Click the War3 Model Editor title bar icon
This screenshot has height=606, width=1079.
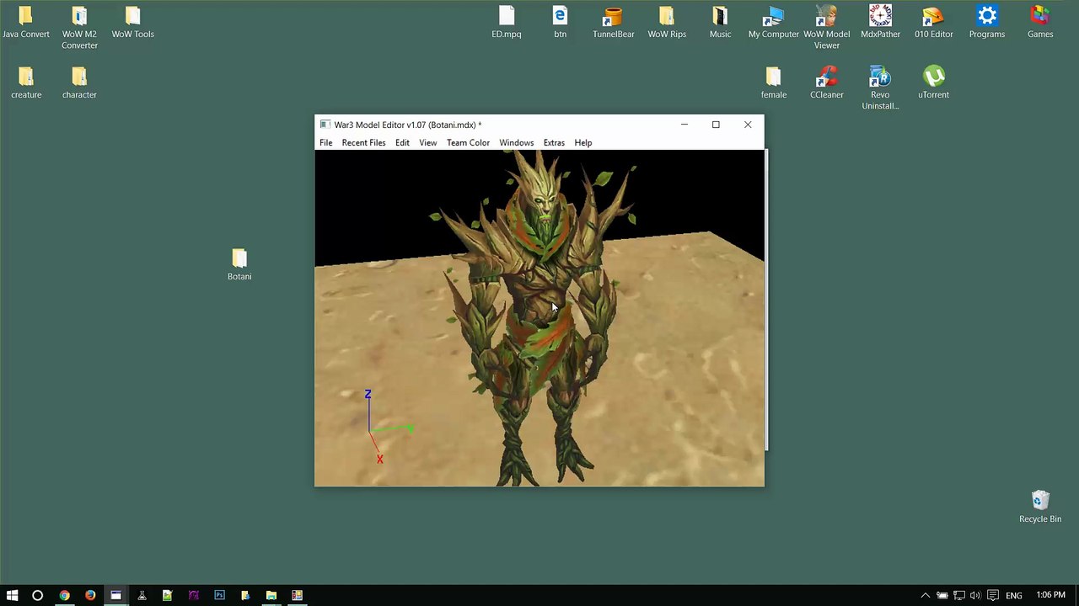[x=325, y=125]
